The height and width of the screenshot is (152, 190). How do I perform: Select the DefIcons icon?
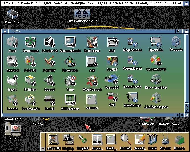click(x=92, y=42)
